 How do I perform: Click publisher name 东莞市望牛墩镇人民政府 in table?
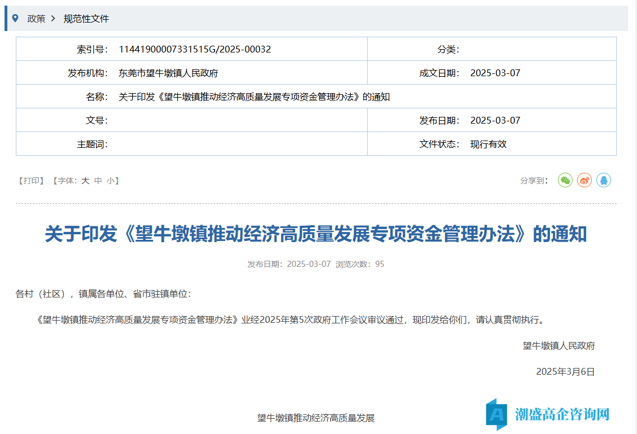click(x=168, y=73)
